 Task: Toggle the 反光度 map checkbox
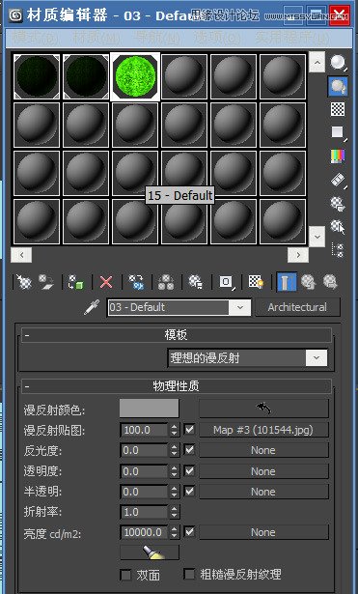point(189,450)
